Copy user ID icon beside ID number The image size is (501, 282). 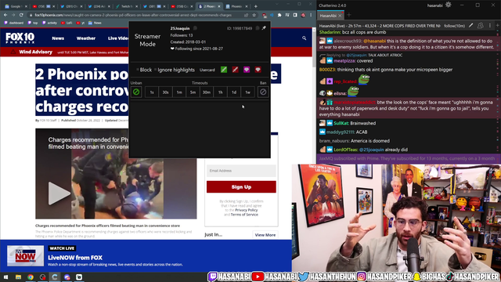pos(258,28)
